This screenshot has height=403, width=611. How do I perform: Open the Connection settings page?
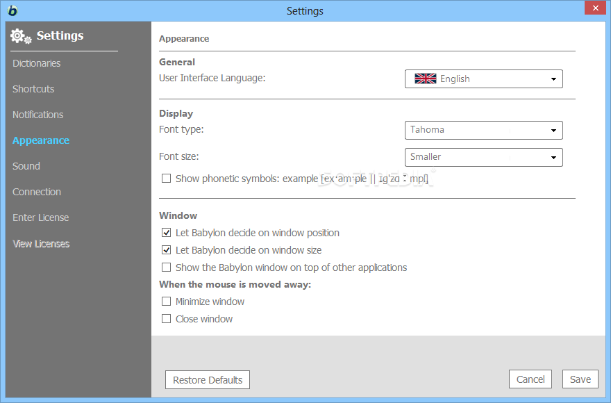pos(37,192)
